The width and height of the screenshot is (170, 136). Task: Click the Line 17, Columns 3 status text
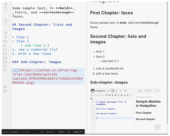pos(11,132)
